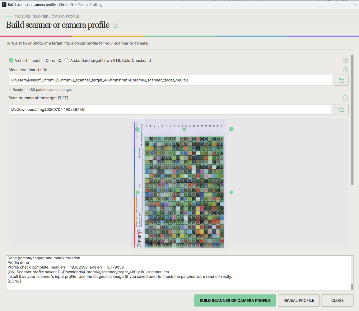Click the right-middle green handle on the chart
This screenshot has height=311, width=359.
(x=231, y=192)
